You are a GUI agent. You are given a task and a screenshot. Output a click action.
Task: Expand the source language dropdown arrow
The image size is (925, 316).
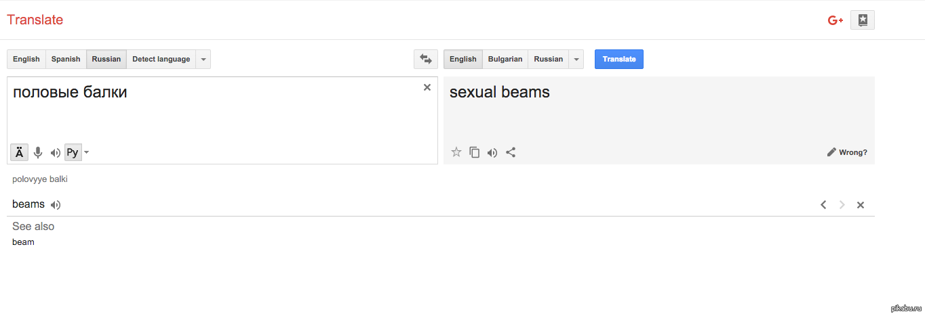tap(203, 60)
